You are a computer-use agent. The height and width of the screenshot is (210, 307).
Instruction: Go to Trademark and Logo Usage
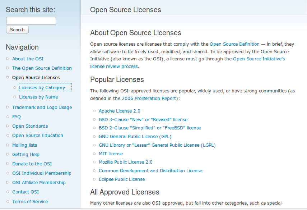(x=42, y=108)
